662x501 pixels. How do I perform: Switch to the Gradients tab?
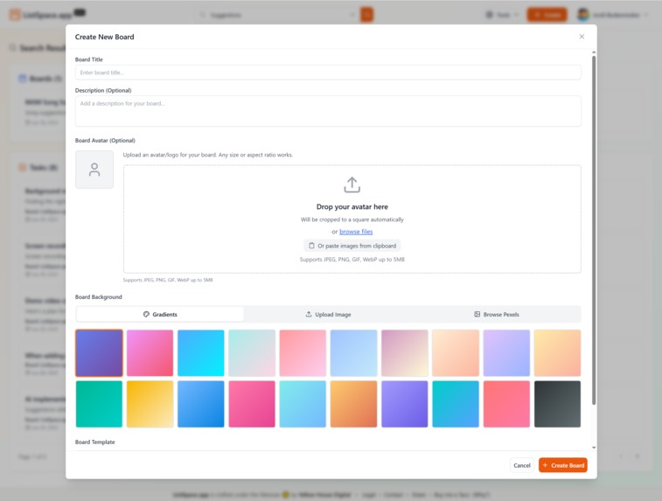(x=160, y=315)
